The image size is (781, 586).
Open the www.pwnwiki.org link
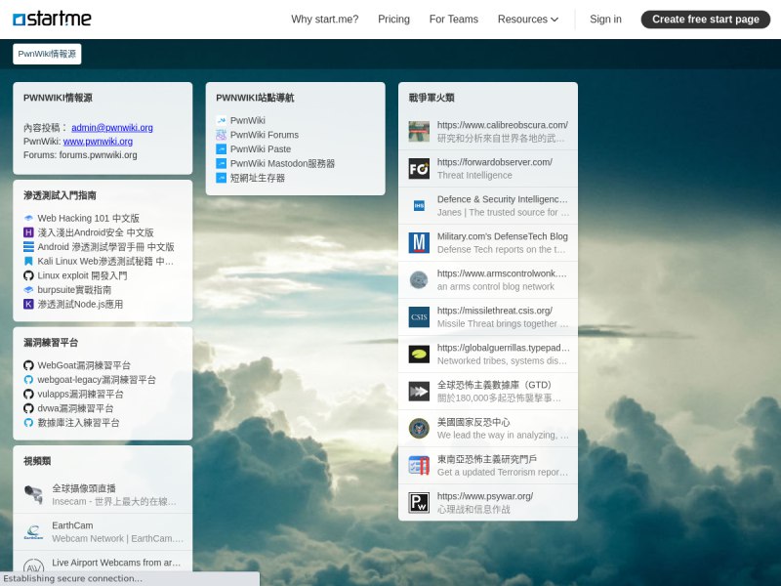[99, 142]
